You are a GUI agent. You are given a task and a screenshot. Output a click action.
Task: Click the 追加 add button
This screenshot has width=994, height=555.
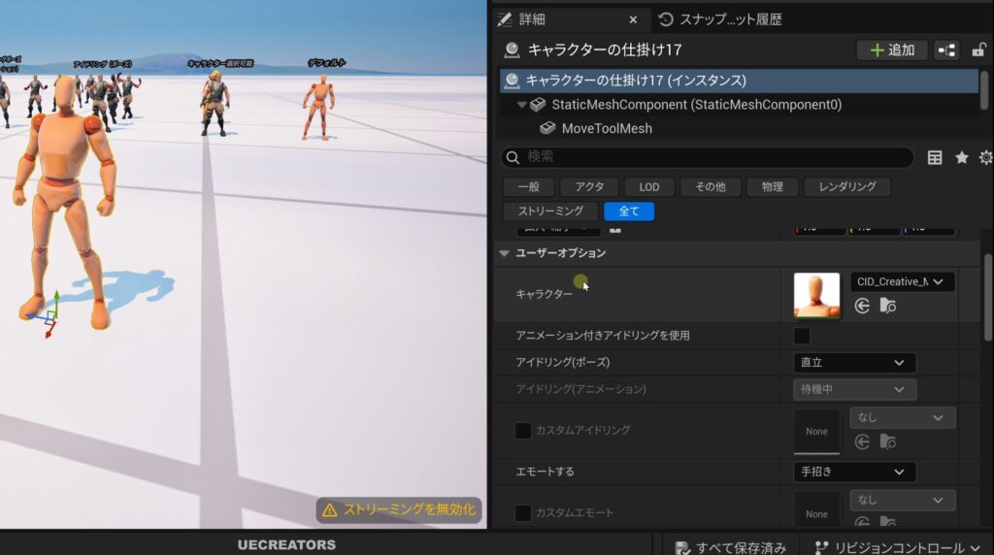891,50
